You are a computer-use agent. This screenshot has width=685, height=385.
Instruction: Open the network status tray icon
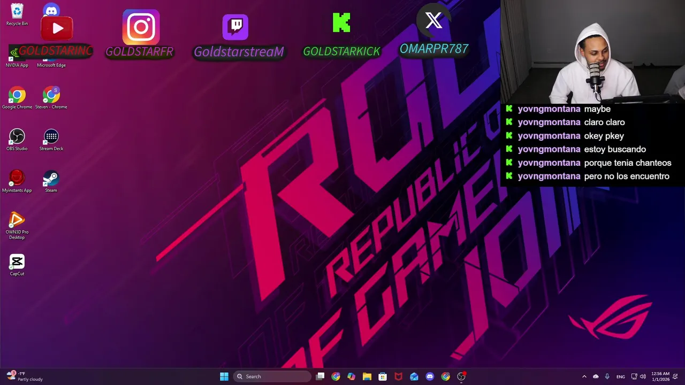click(x=634, y=376)
